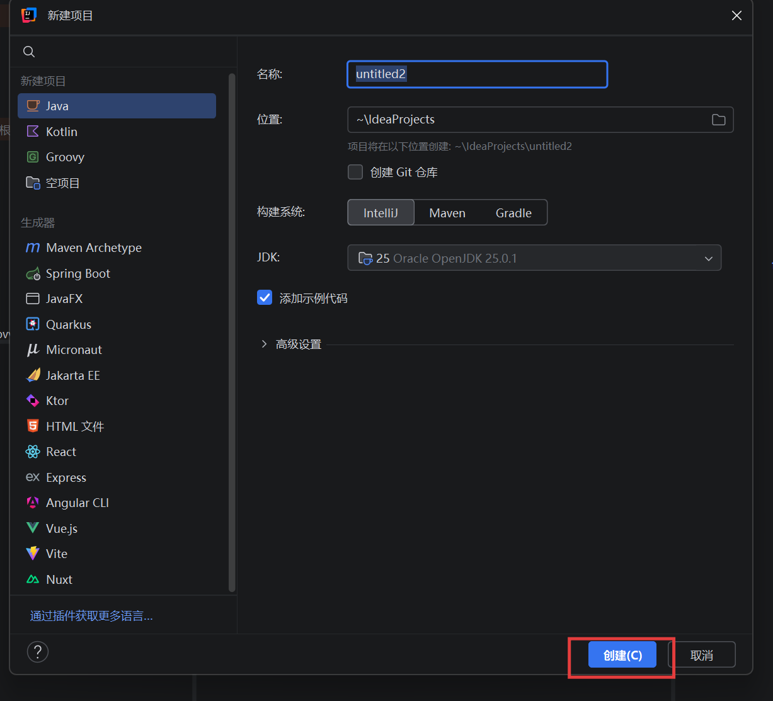Select the React generator icon
Screen dimensions: 773x701
pyautogui.click(x=33, y=452)
